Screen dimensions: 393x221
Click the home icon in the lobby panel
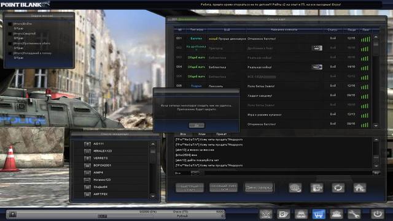coord(360,188)
